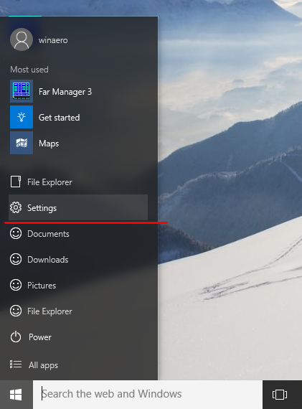Open Task View from the taskbar
Image resolution: width=302 pixels, height=409 pixels.
280,395
